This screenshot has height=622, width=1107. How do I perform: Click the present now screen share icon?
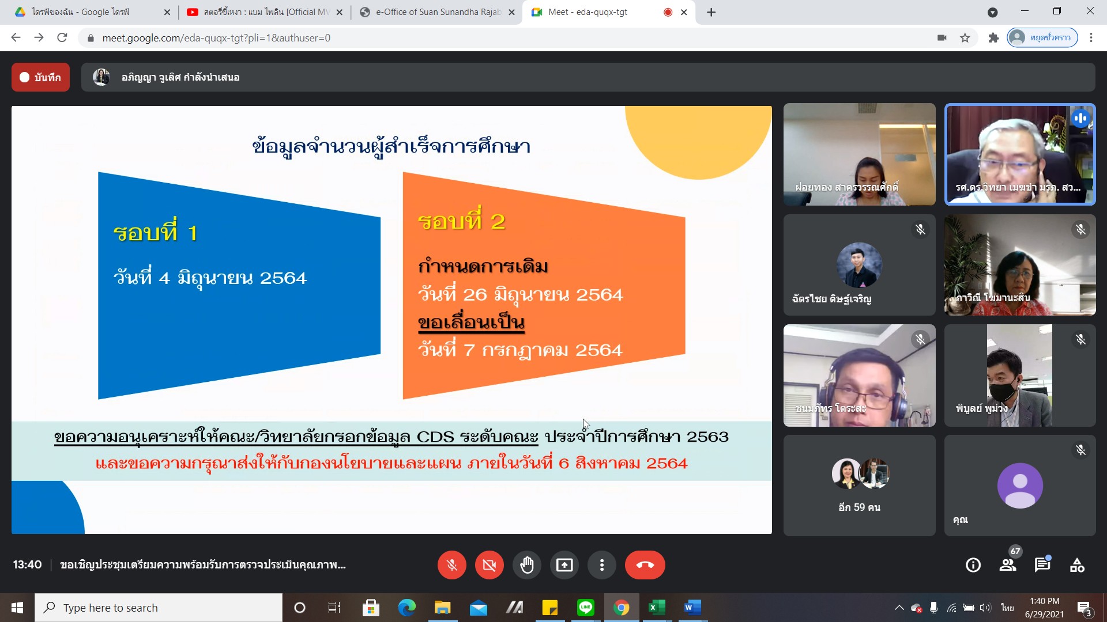pos(564,565)
